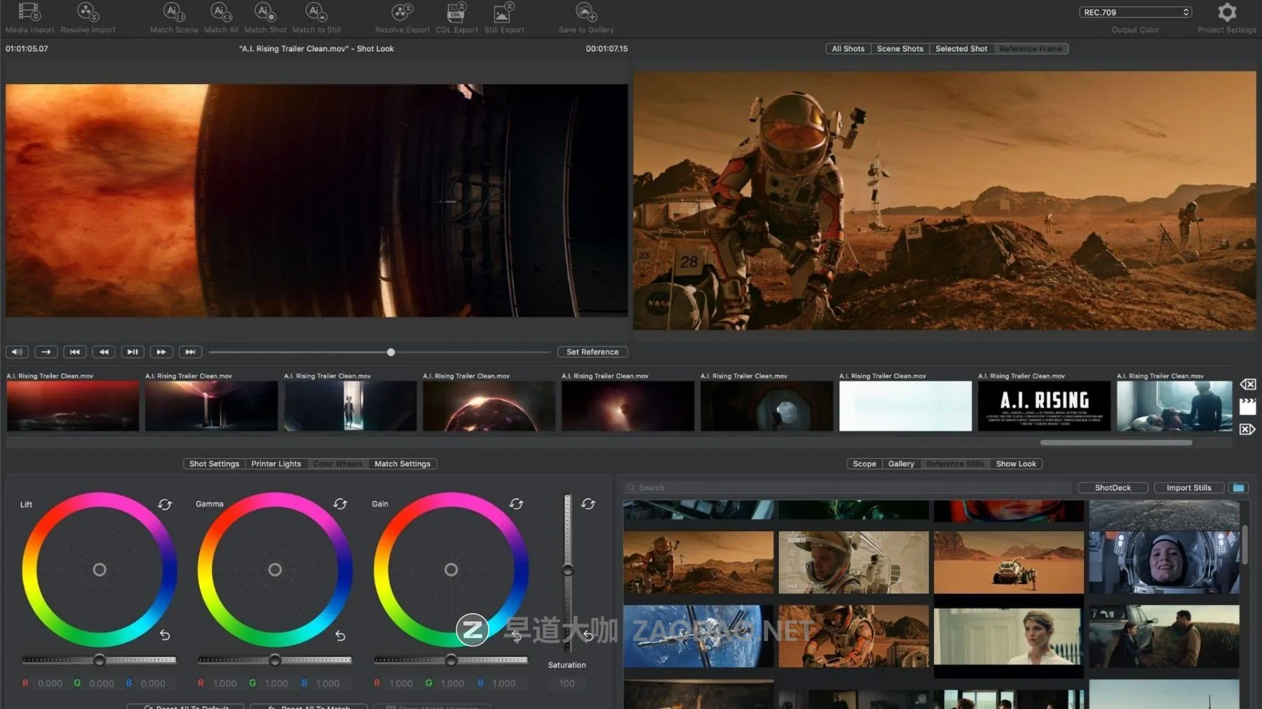Viewport: 1262px width, 709px height.
Task: Click the Import Stills button
Action: [1188, 488]
